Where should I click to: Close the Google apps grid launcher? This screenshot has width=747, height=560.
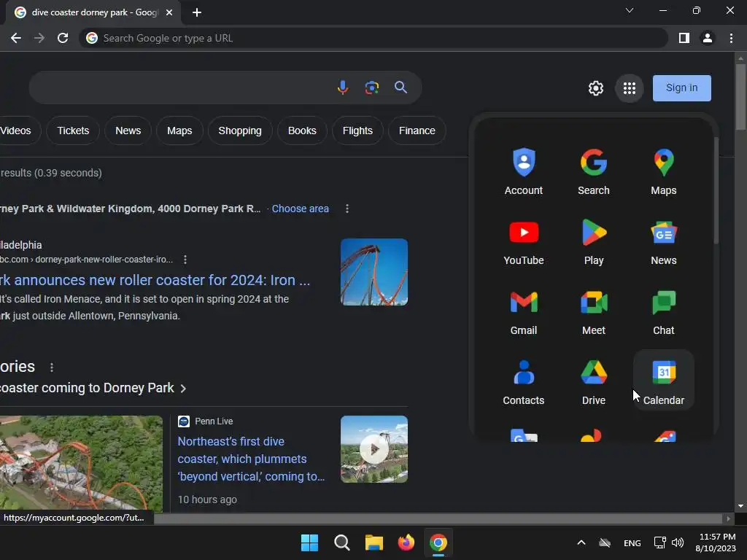630,88
